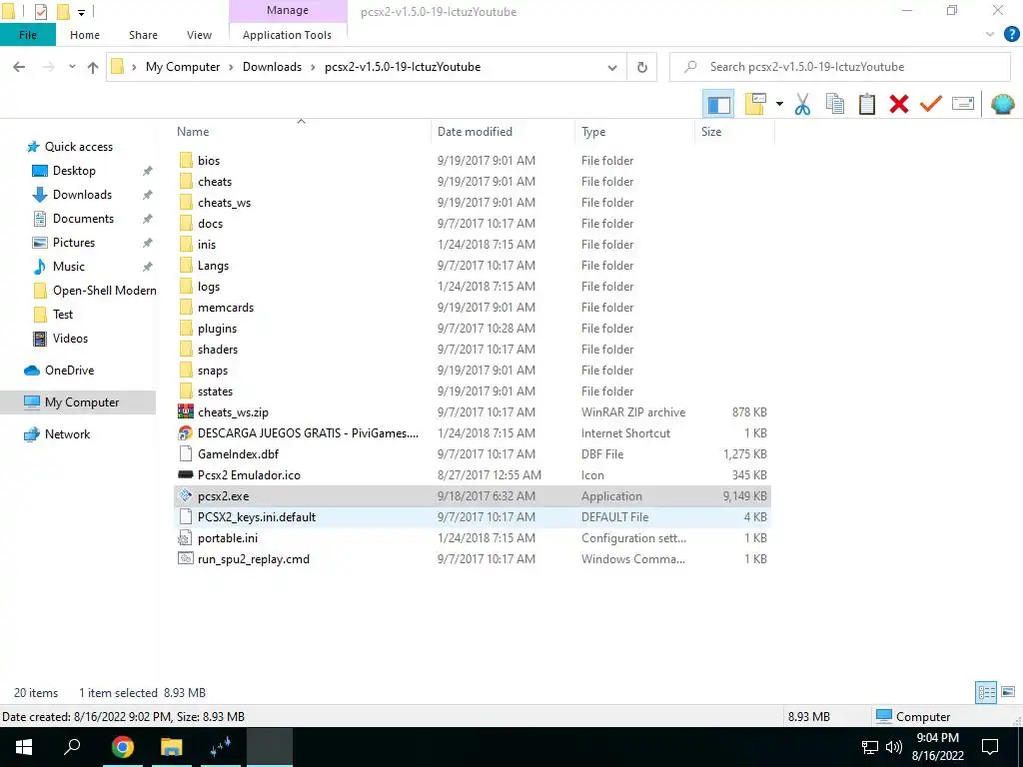The image size is (1023, 767).
Task: Select run_spu2_replay.cmd file icon
Action: point(186,559)
